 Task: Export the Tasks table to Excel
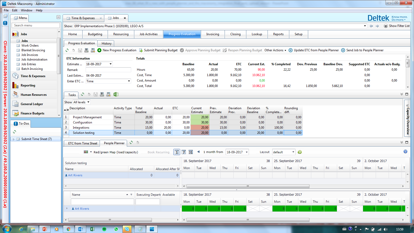116,94
